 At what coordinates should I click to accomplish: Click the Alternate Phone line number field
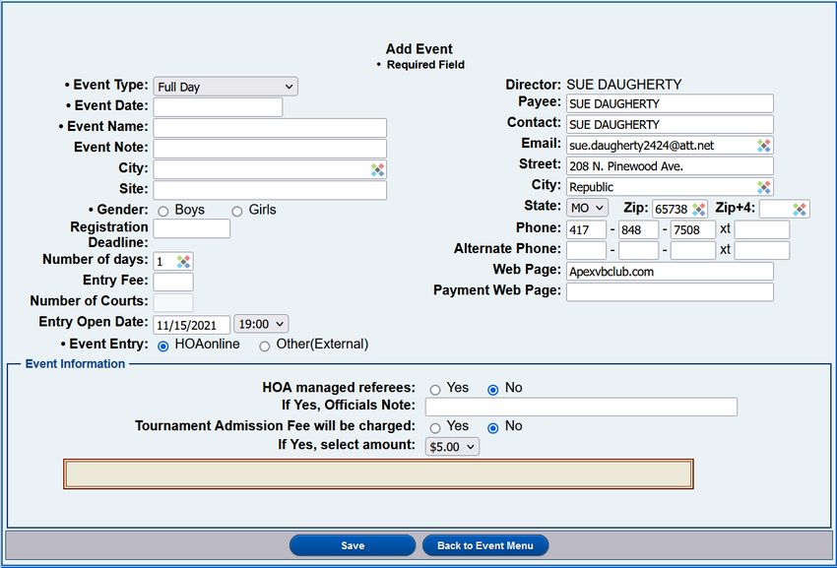(x=693, y=250)
